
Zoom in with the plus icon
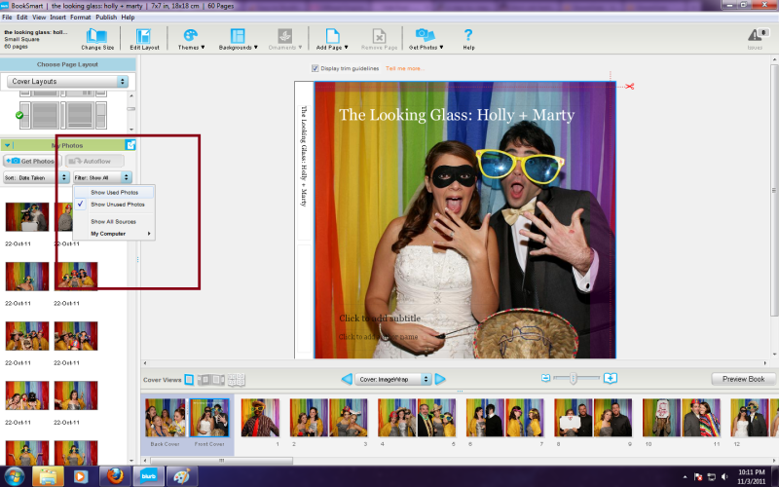click(611, 378)
